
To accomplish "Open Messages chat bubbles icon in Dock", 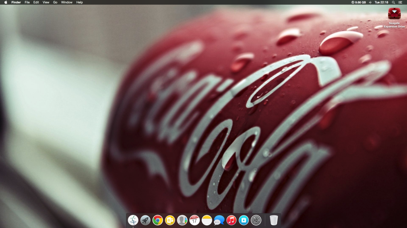I will pos(219,220).
